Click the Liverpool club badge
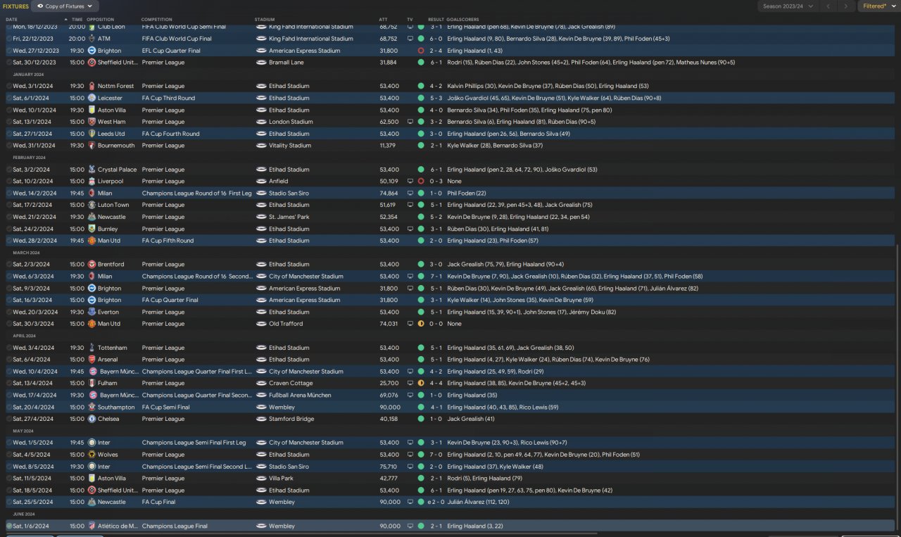 (92, 181)
